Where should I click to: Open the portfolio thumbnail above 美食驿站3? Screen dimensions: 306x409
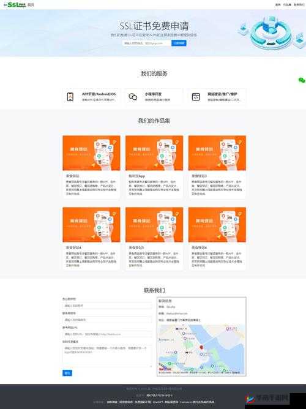click(217, 153)
